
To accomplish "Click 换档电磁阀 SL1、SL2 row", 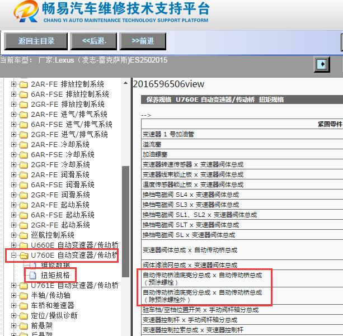I will click(242, 215).
